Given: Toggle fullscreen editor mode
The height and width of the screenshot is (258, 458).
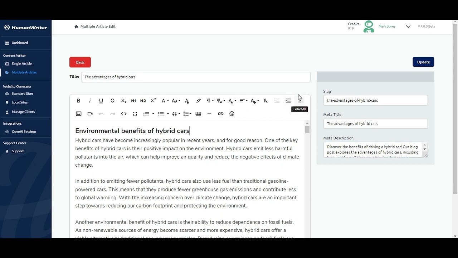Looking at the screenshot, I should [x=135, y=114].
